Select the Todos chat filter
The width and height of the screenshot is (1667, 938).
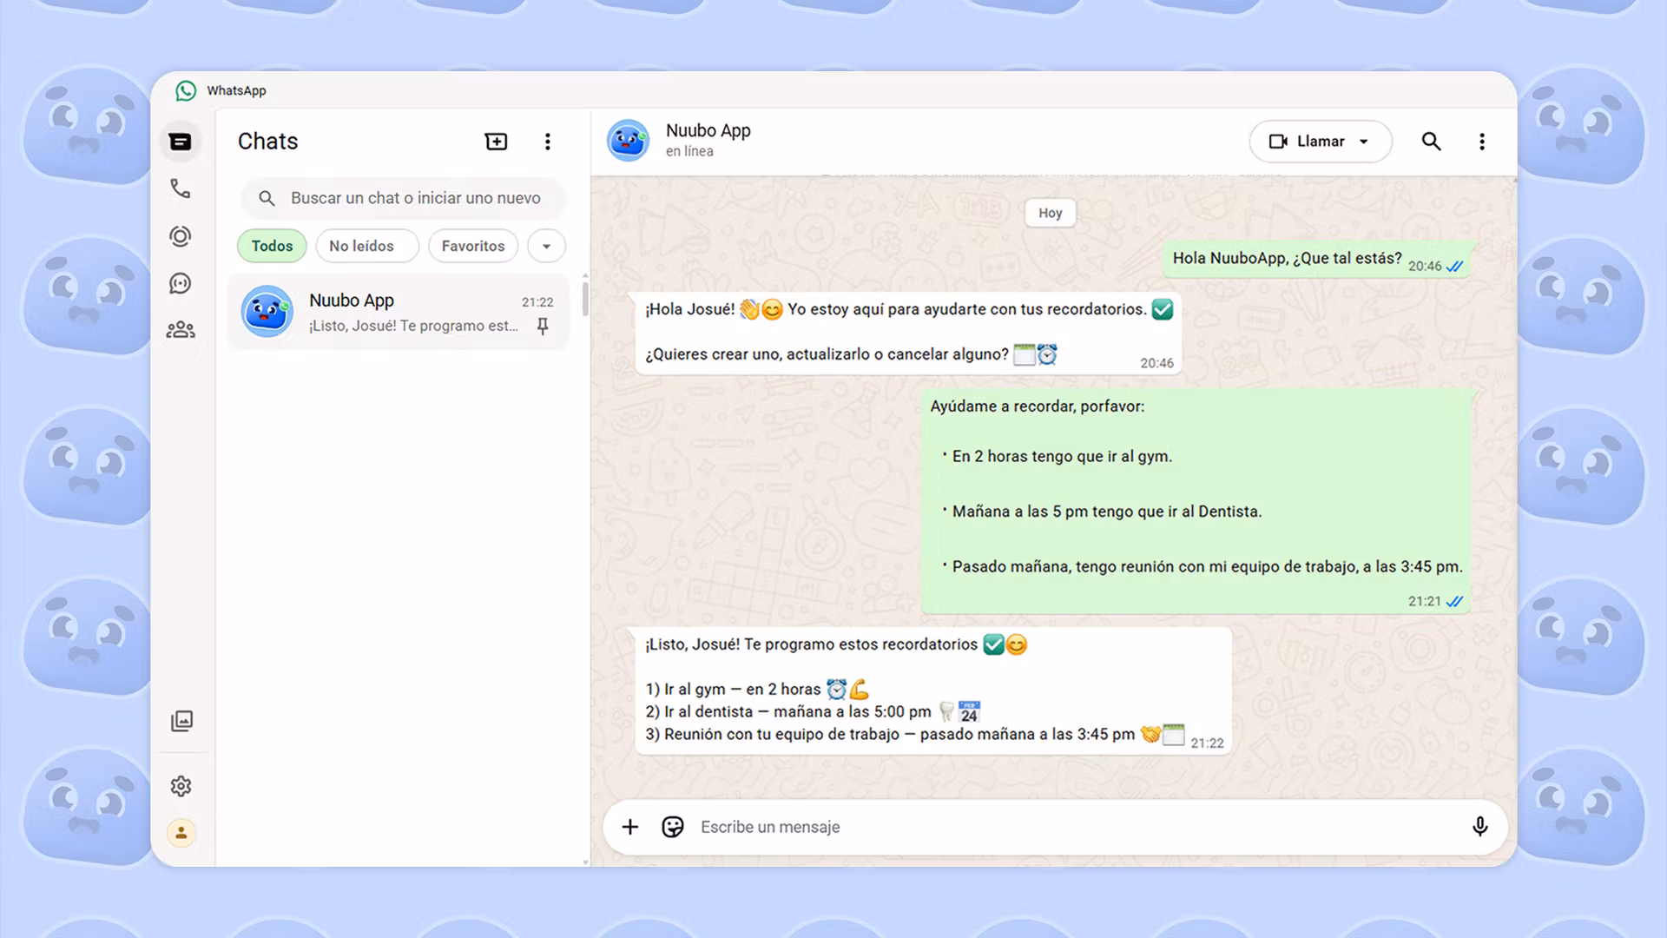[x=272, y=246]
